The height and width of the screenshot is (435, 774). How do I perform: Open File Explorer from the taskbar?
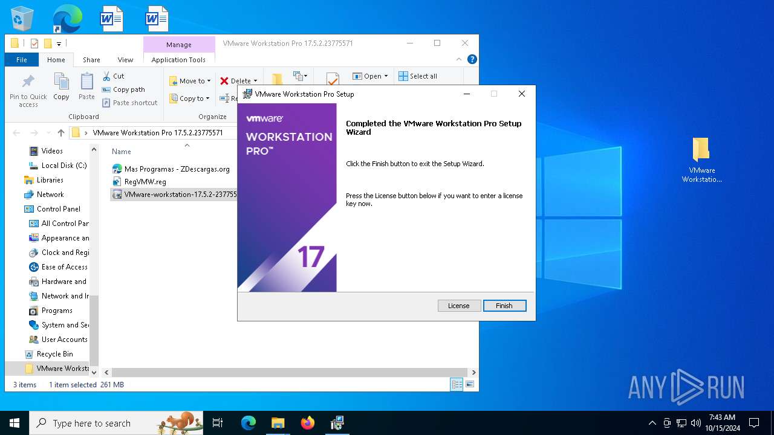click(x=278, y=423)
